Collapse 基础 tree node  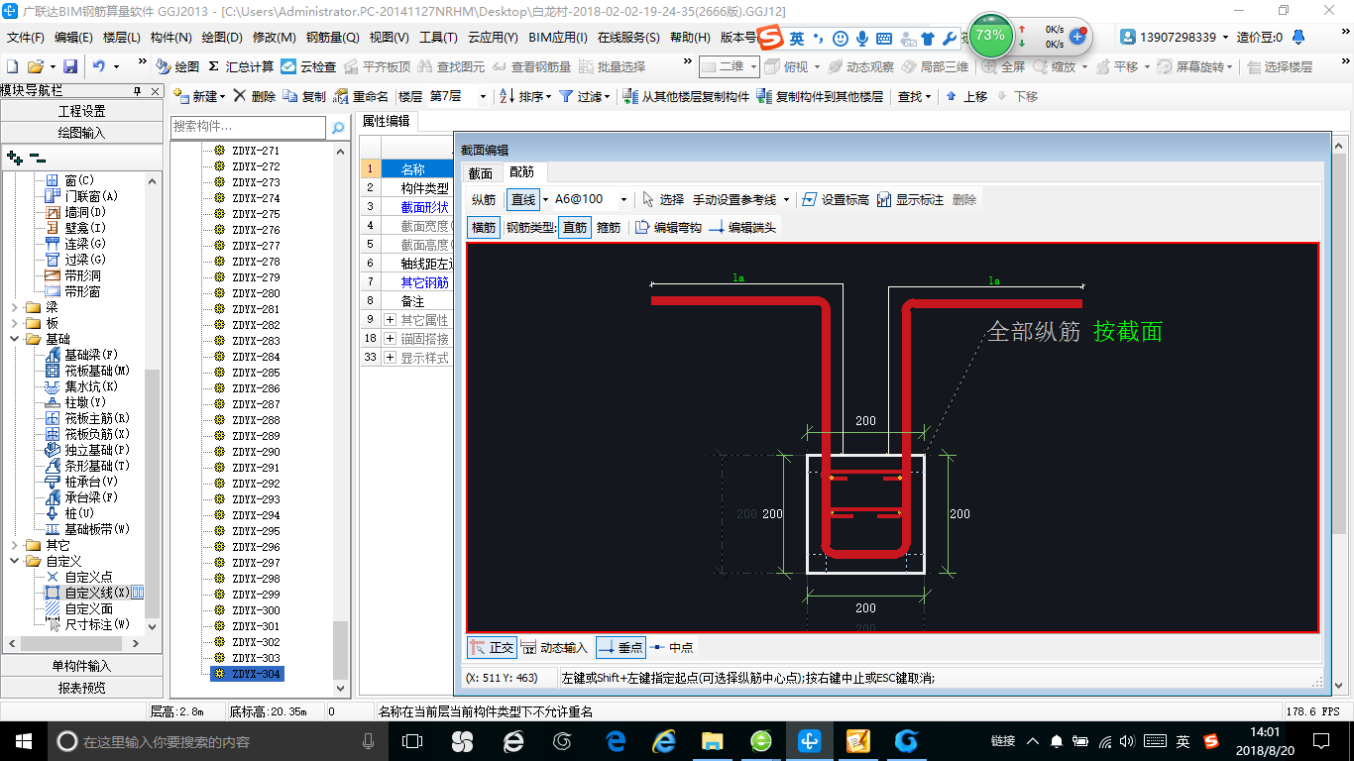(x=15, y=339)
